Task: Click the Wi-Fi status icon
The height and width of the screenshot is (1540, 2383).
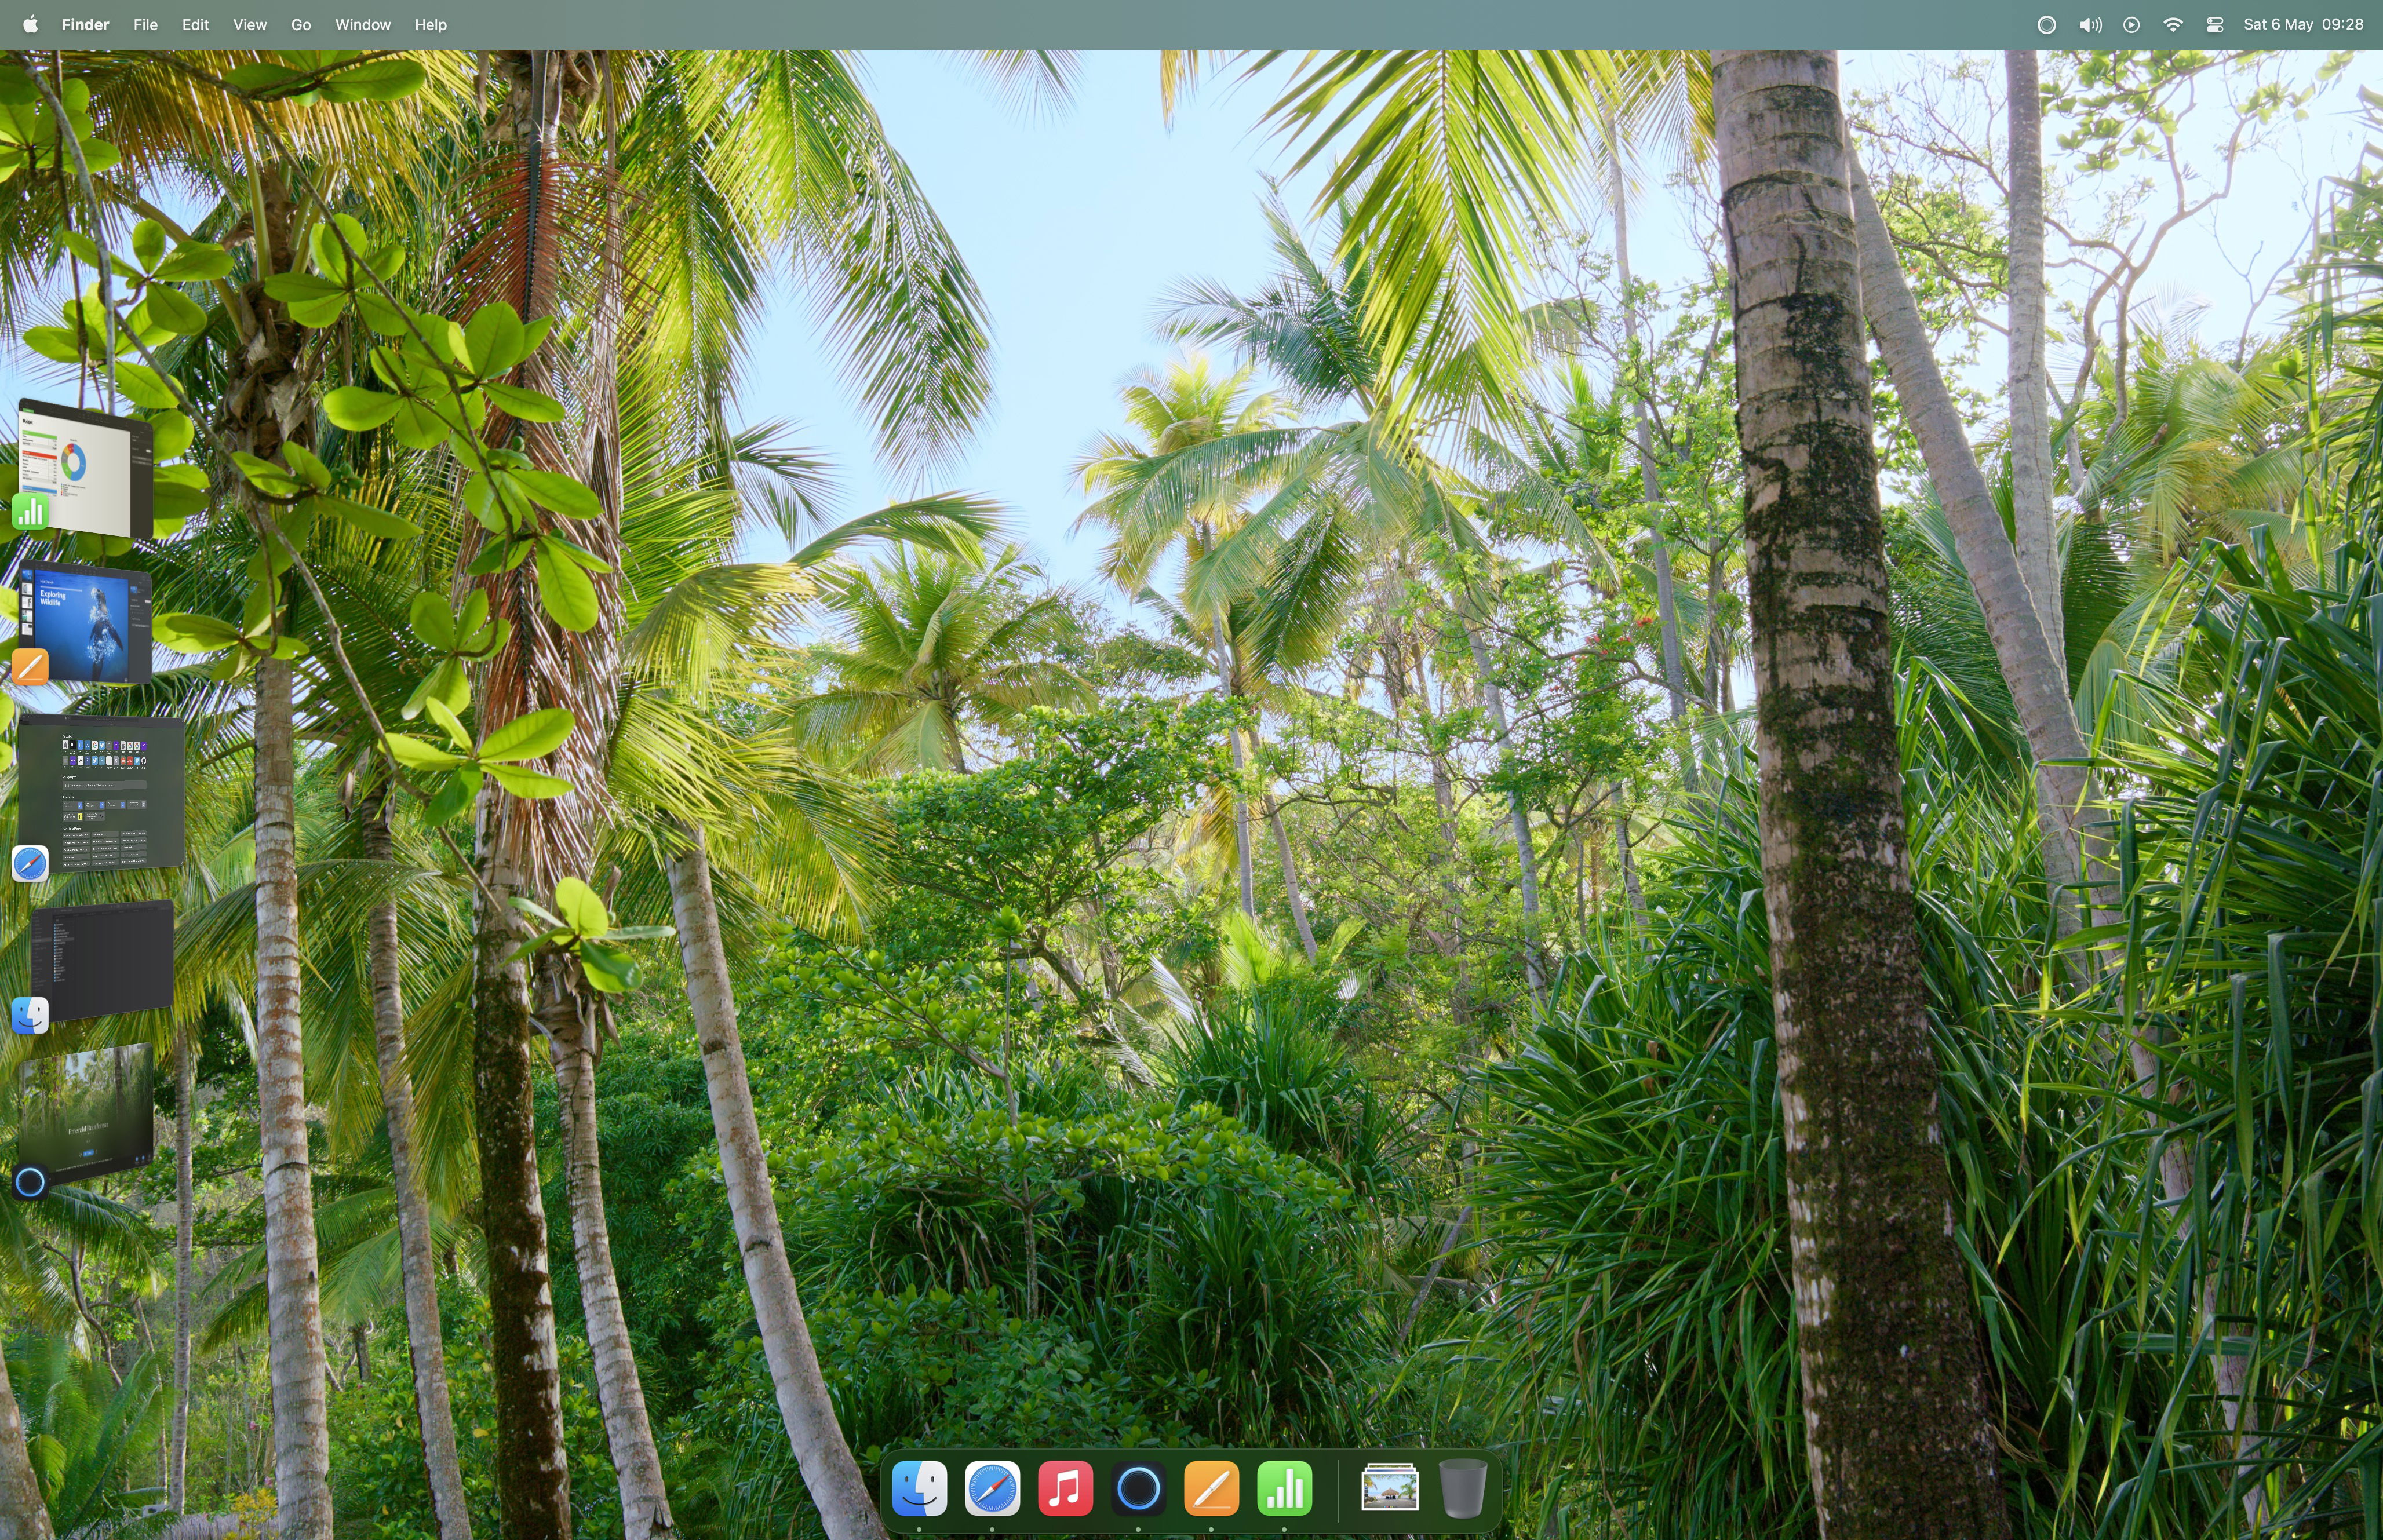Action: click(x=2172, y=25)
